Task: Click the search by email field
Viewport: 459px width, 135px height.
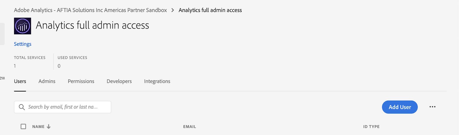Action: click(x=66, y=107)
